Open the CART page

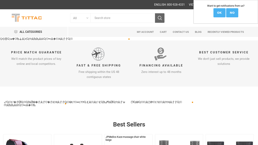click(163, 32)
